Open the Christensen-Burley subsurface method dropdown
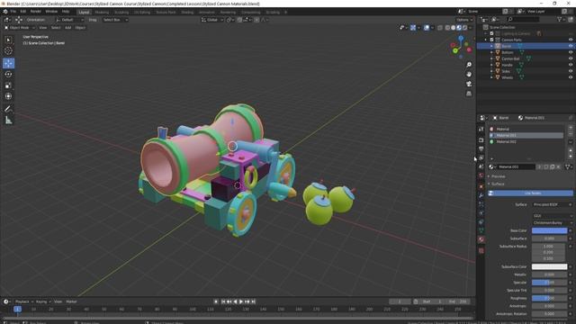Screen dimensions: 576x324 [552, 222]
